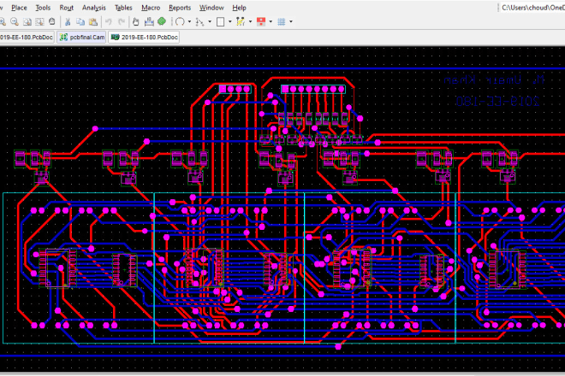Image resolution: width=565 pixels, height=376 pixels.
Task: Open the Tables menu
Action: [123, 8]
